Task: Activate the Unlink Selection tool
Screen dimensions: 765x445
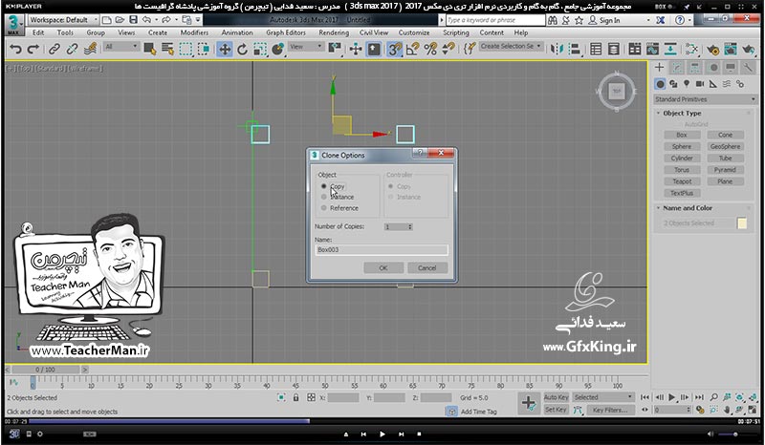Action: tap(72, 49)
